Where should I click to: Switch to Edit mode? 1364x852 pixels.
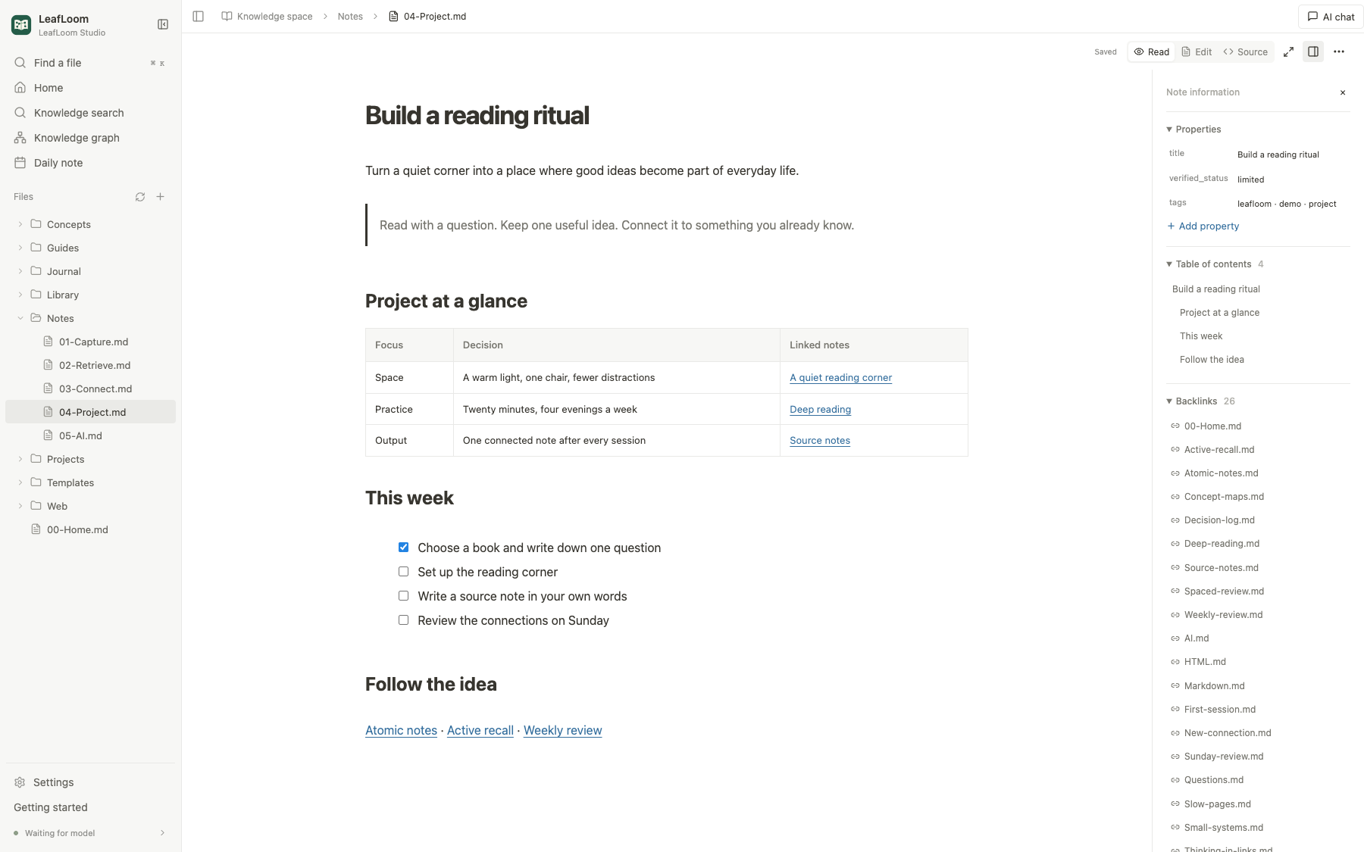1197,52
